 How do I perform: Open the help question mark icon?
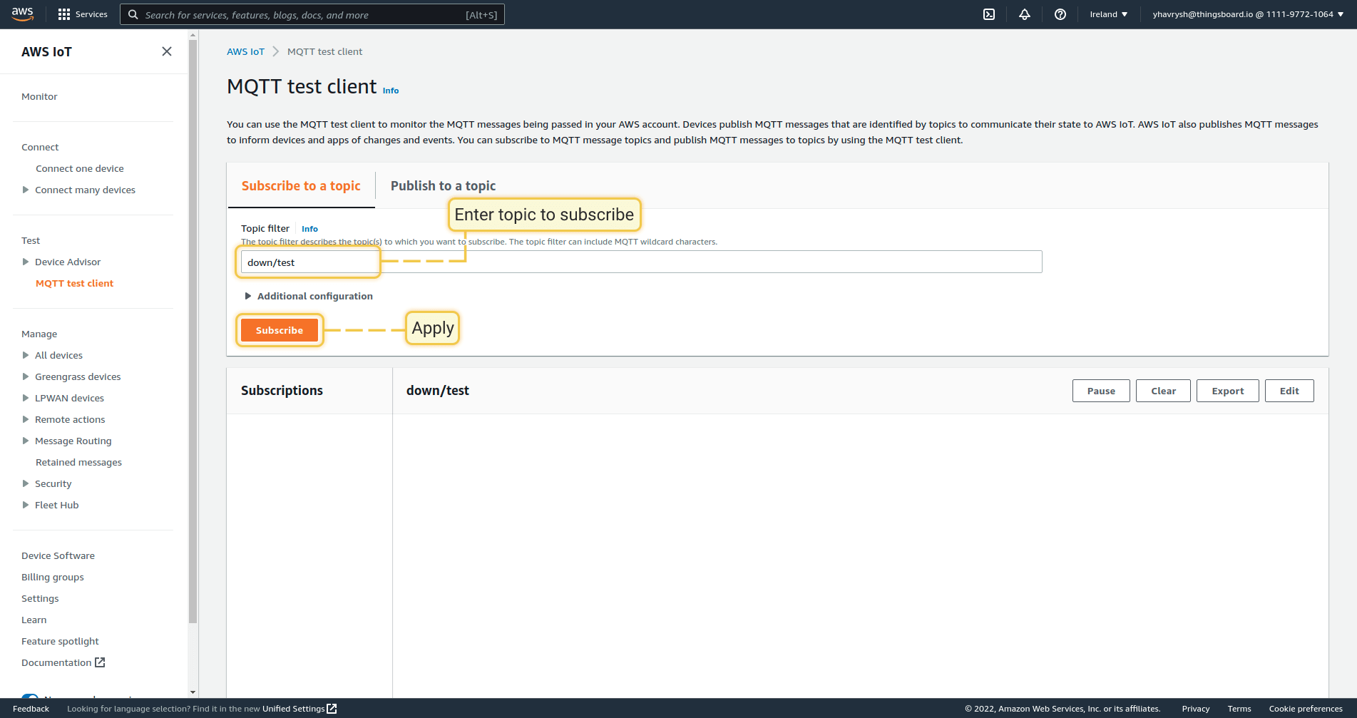(1060, 14)
